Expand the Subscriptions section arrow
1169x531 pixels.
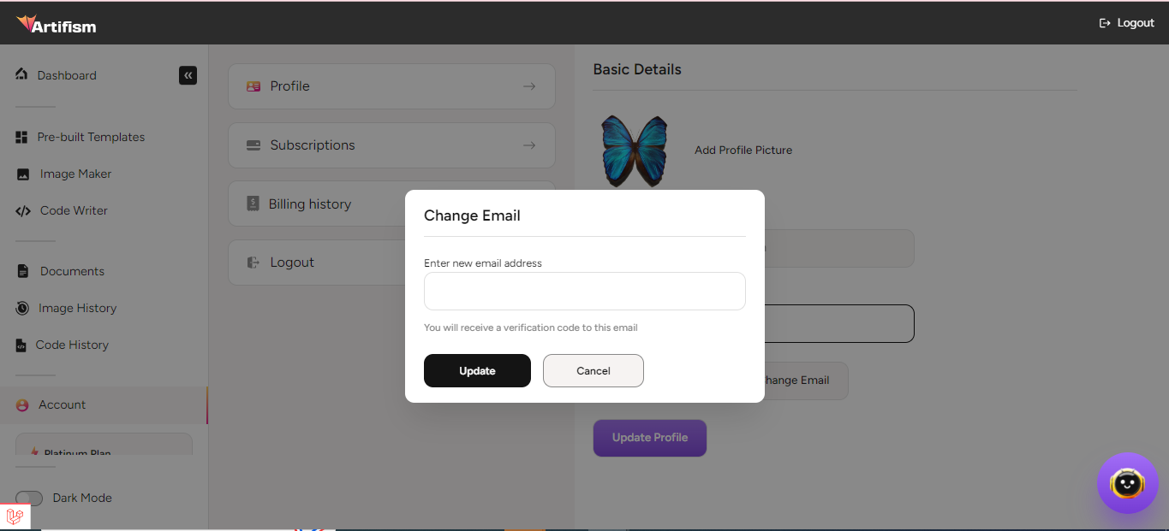[x=529, y=145]
